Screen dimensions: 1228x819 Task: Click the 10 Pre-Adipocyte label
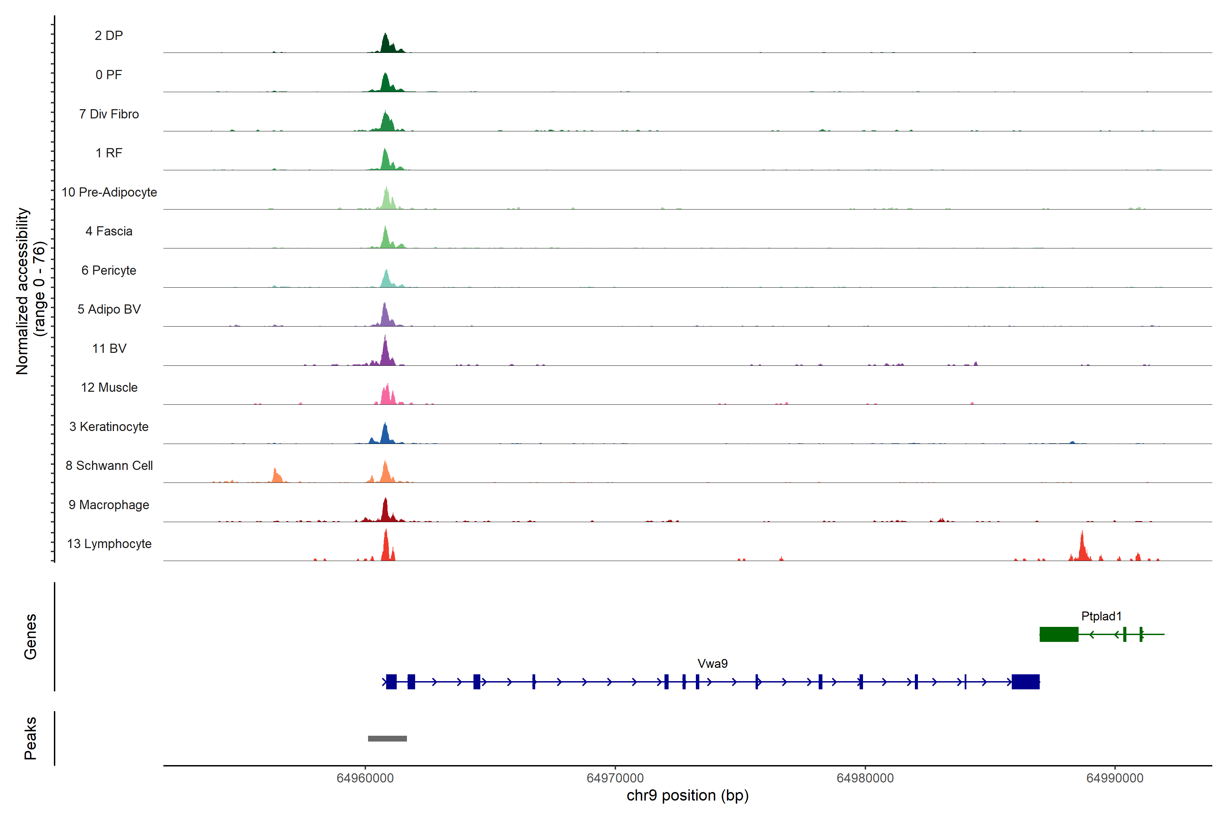[109, 192]
